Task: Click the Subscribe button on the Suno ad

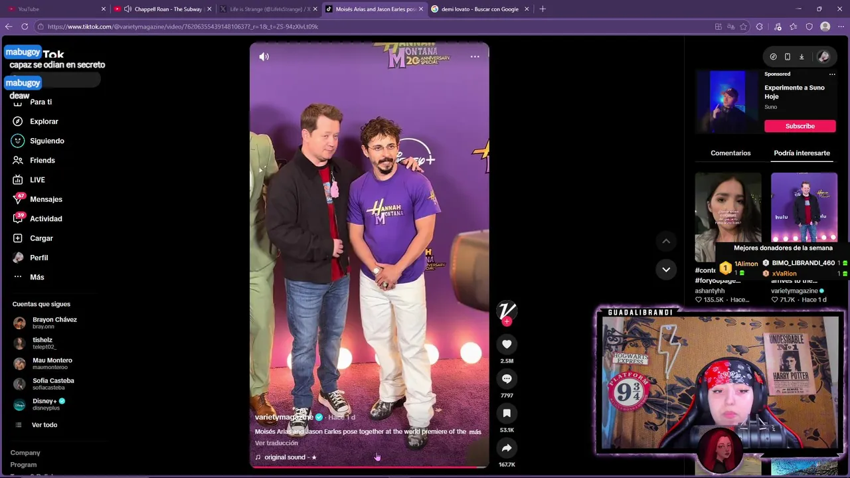Action: coord(800,126)
